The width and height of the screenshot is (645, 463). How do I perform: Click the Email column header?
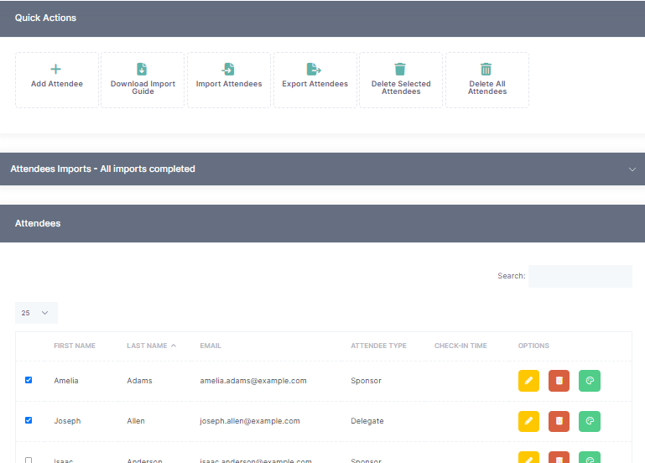pyautogui.click(x=211, y=346)
